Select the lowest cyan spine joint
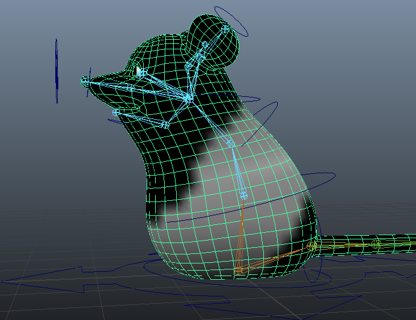The height and width of the screenshot is (320, 416). pos(243,195)
